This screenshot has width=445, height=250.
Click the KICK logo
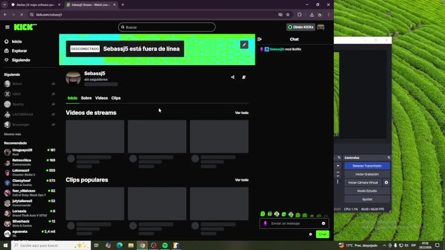coord(25,27)
